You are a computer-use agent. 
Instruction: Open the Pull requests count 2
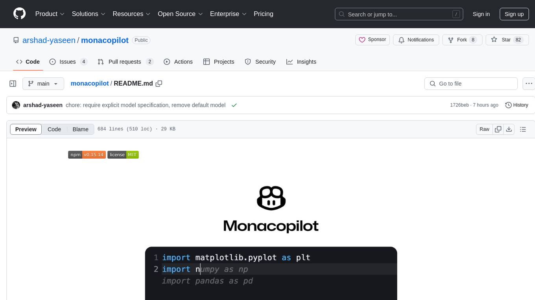pyautogui.click(x=149, y=62)
